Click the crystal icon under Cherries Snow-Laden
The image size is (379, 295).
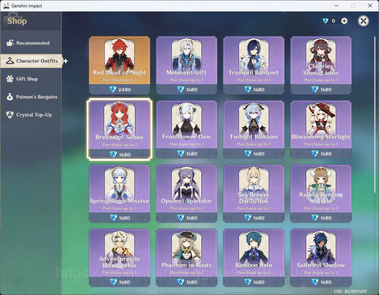315,90
